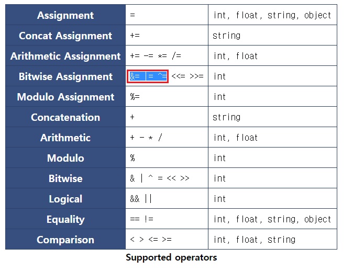Image resolution: width=353 pixels, height=271 pixels.
Task: Click the Supported operators caption
Action: [171, 257]
